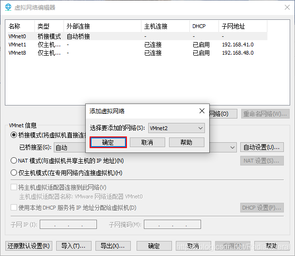Click bottom 确定 button of the editor
Screen dimensions: 295x256
(x=154, y=246)
